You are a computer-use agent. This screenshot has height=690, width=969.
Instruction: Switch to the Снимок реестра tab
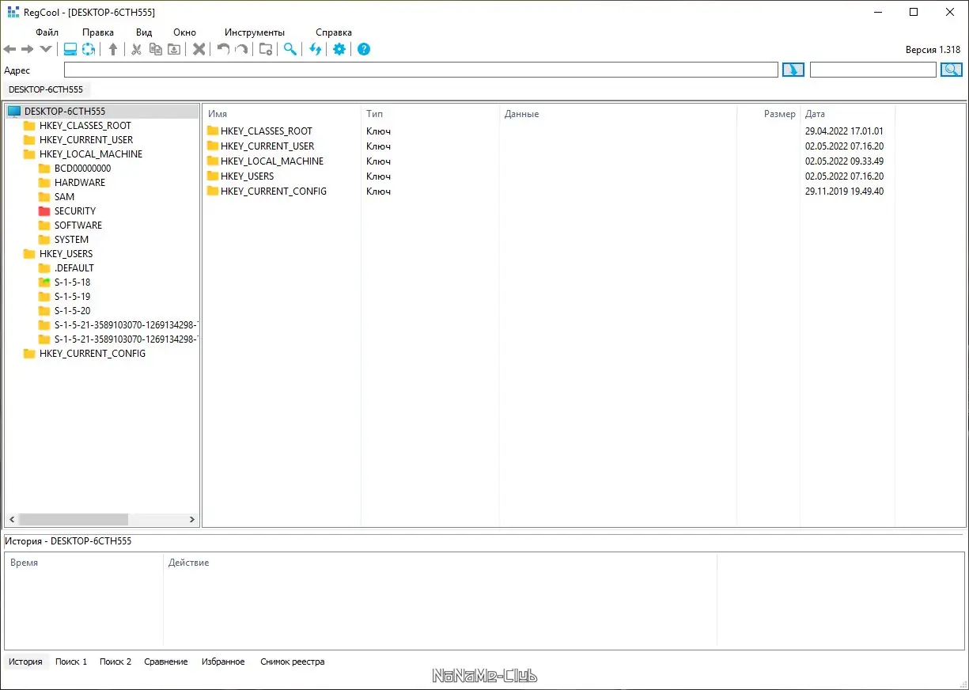click(293, 662)
